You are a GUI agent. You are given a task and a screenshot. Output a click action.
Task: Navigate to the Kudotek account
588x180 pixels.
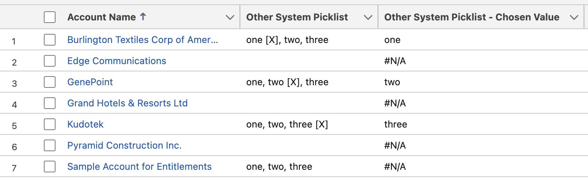(x=85, y=124)
